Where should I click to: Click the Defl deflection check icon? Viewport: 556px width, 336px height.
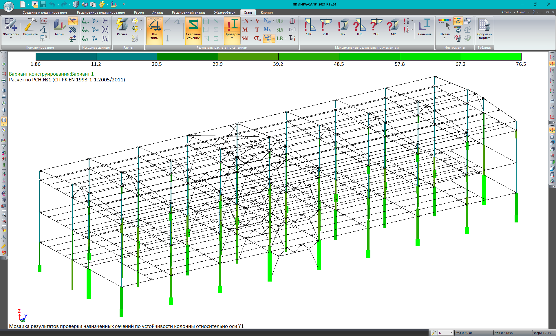(292, 30)
